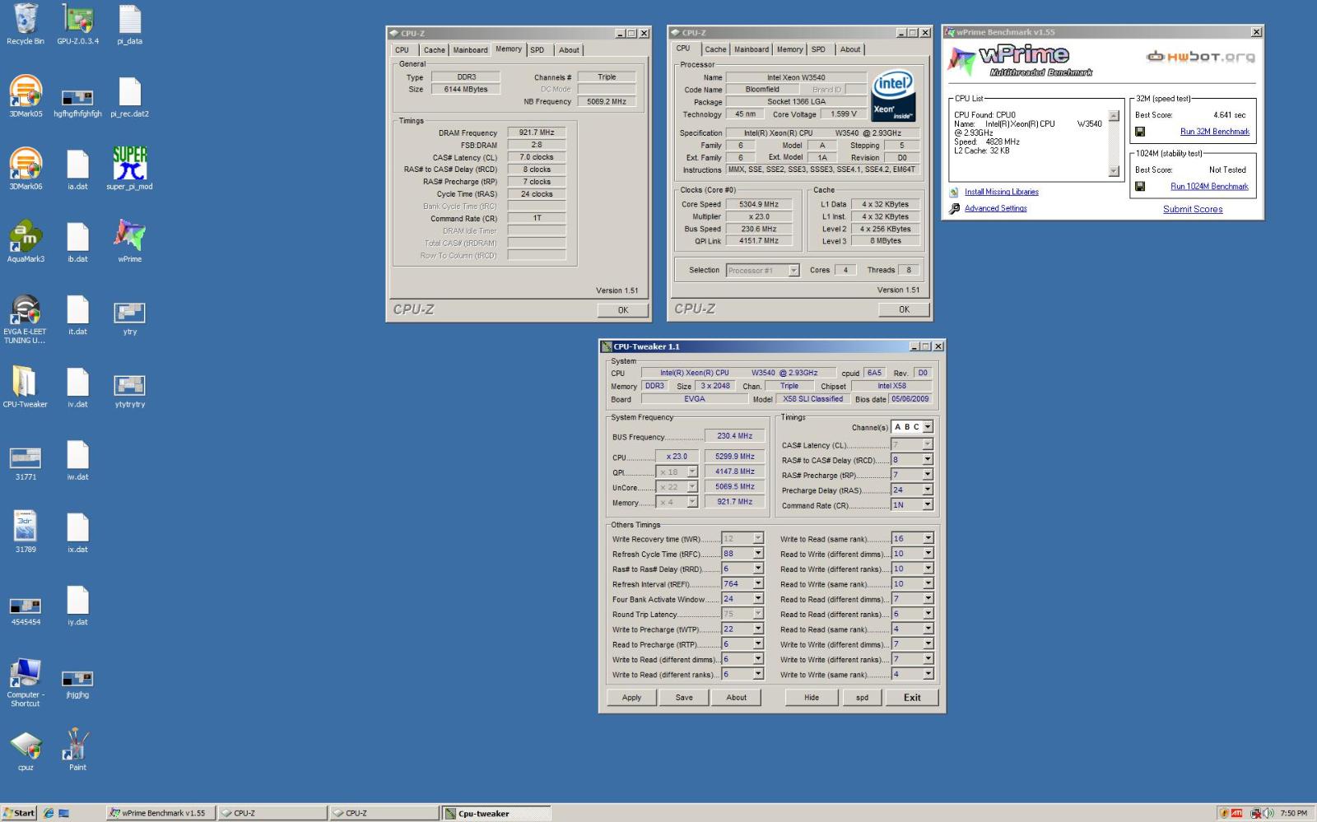
Task: Open Advanced Settings link in wPrime
Action: (995, 208)
